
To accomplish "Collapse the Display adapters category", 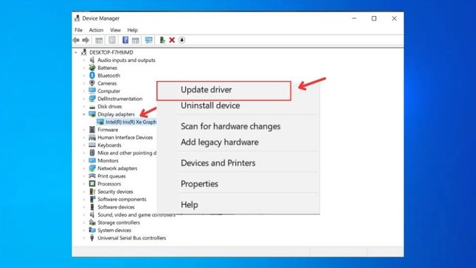I will [84, 114].
